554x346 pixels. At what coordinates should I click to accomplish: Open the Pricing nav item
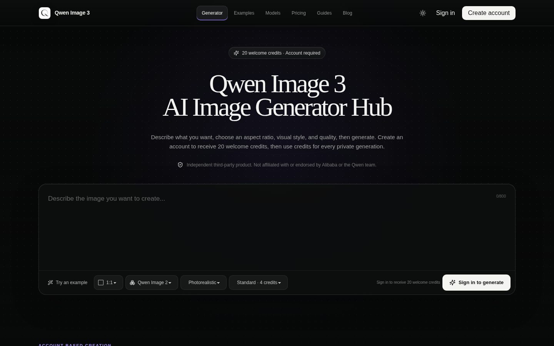pyautogui.click(x=299, y=13)
